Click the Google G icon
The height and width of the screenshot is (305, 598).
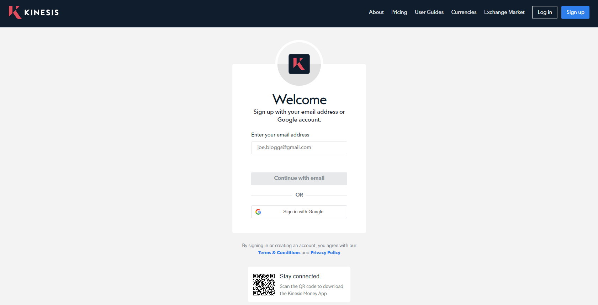[258, 212]
